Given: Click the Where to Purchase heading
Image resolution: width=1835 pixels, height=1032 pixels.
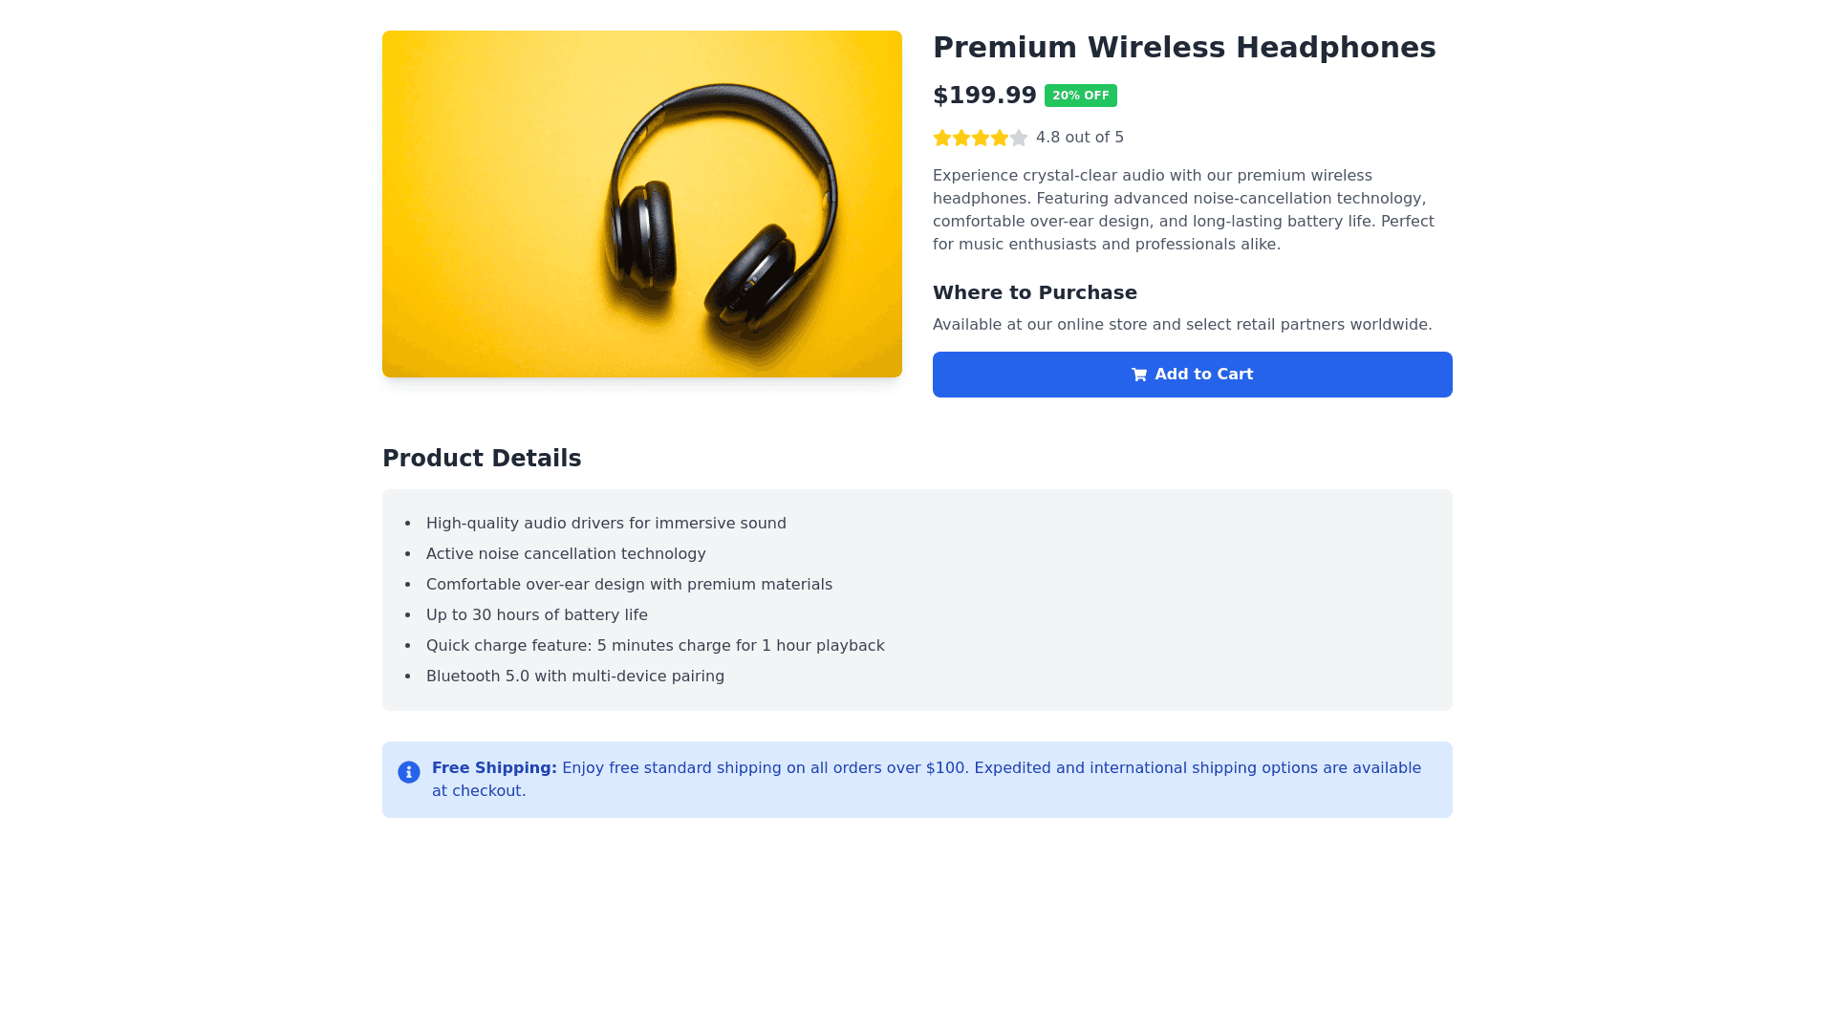Looking at the screenshot, I should [x=1034, y=293].
